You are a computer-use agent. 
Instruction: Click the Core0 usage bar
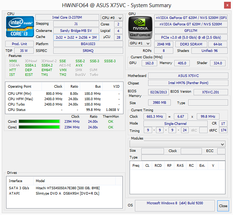(x=39, y=121)
